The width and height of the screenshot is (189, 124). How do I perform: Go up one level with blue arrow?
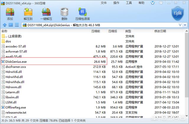pyautogui.click(x=5, y=25)
